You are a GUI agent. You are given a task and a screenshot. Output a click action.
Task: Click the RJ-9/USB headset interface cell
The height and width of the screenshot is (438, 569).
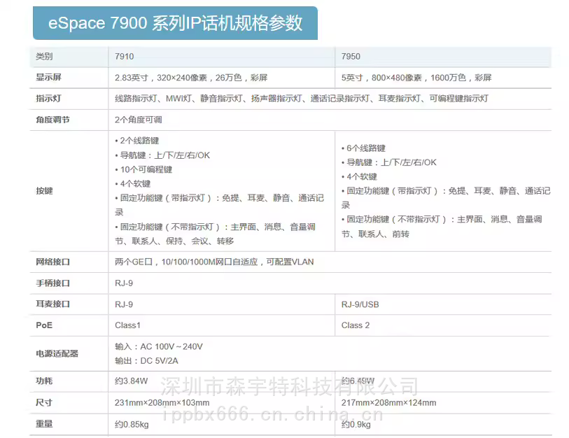click(x=360, y=304)
